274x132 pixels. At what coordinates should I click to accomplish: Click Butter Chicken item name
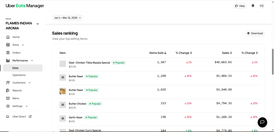coord(77,104)
